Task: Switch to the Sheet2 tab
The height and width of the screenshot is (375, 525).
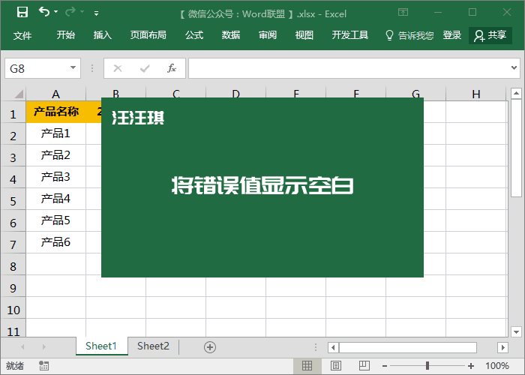Action: (x=153, y=346)
